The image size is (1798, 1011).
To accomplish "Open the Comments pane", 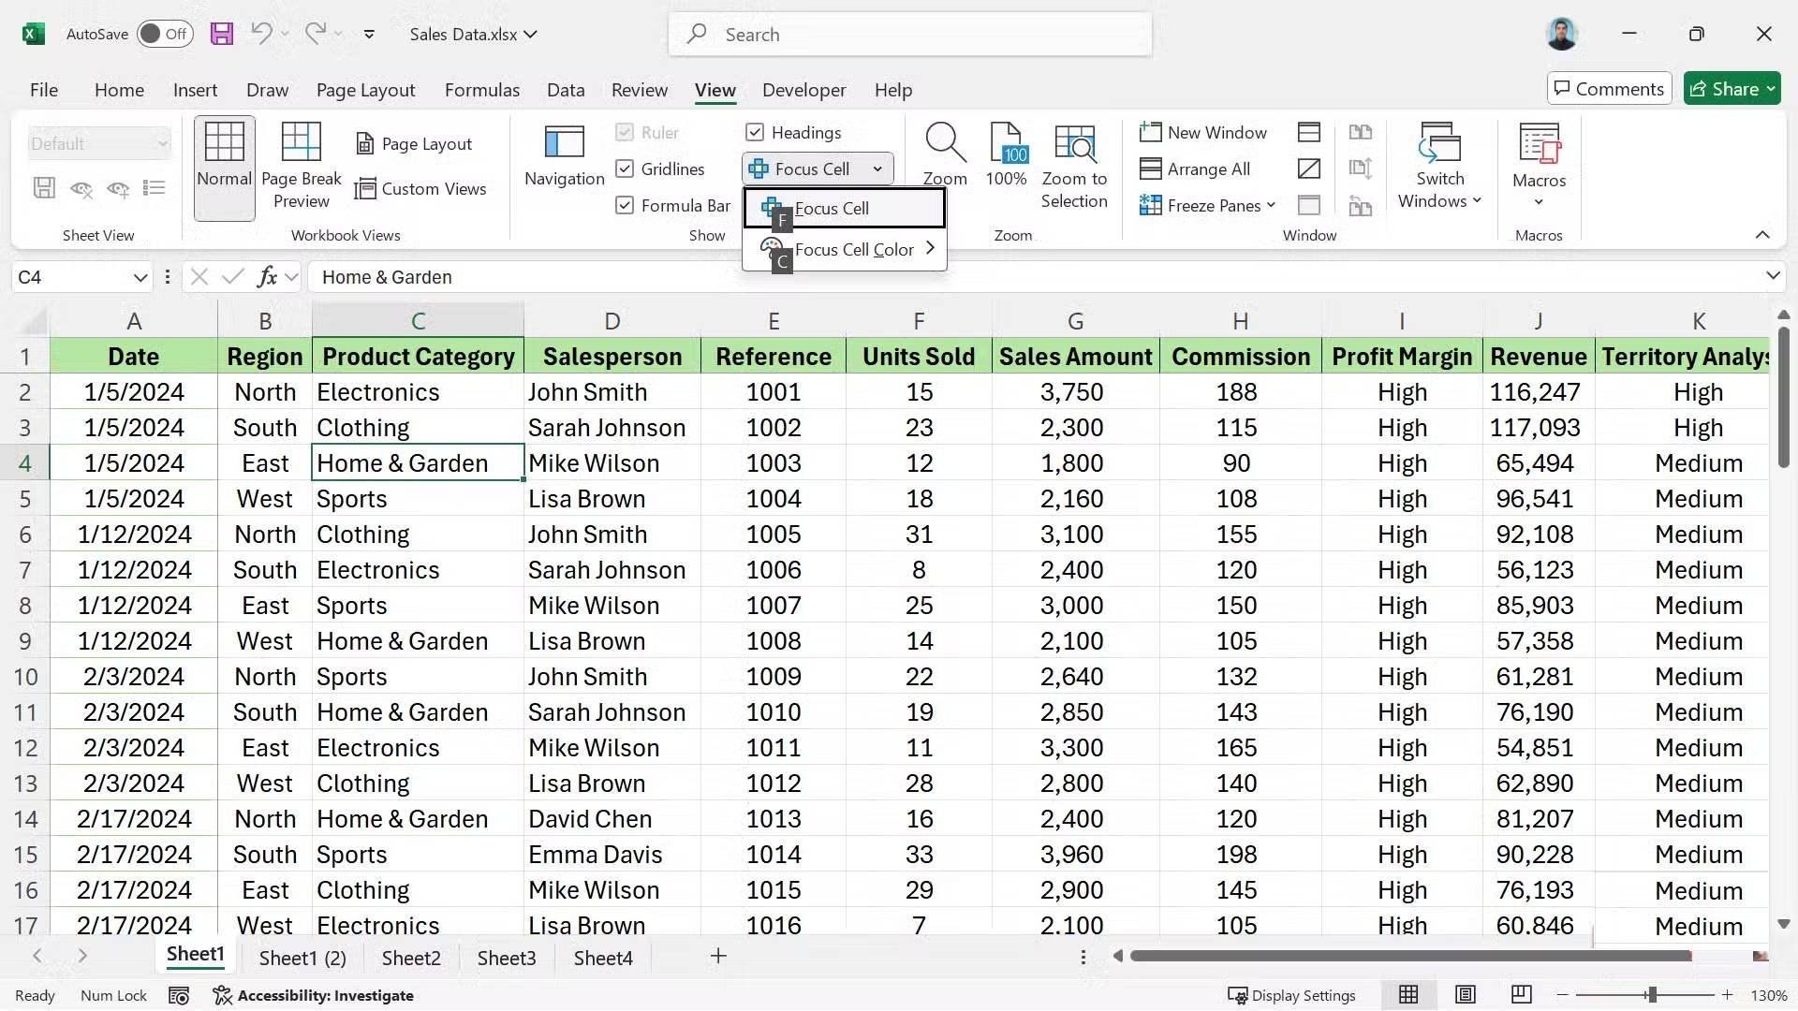I will click(x=1609, y=88).
